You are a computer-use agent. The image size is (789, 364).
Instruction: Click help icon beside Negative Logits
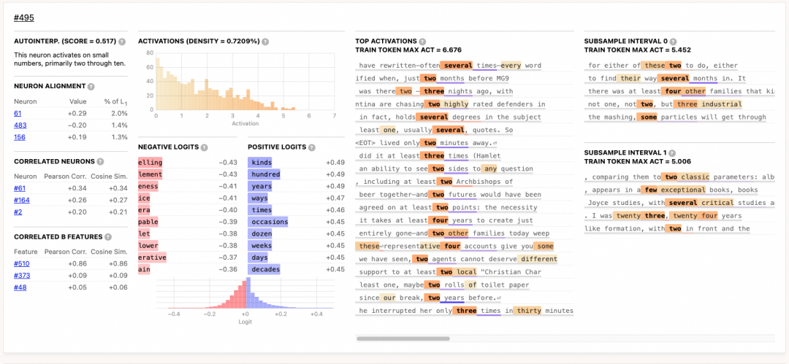point(204,147)
